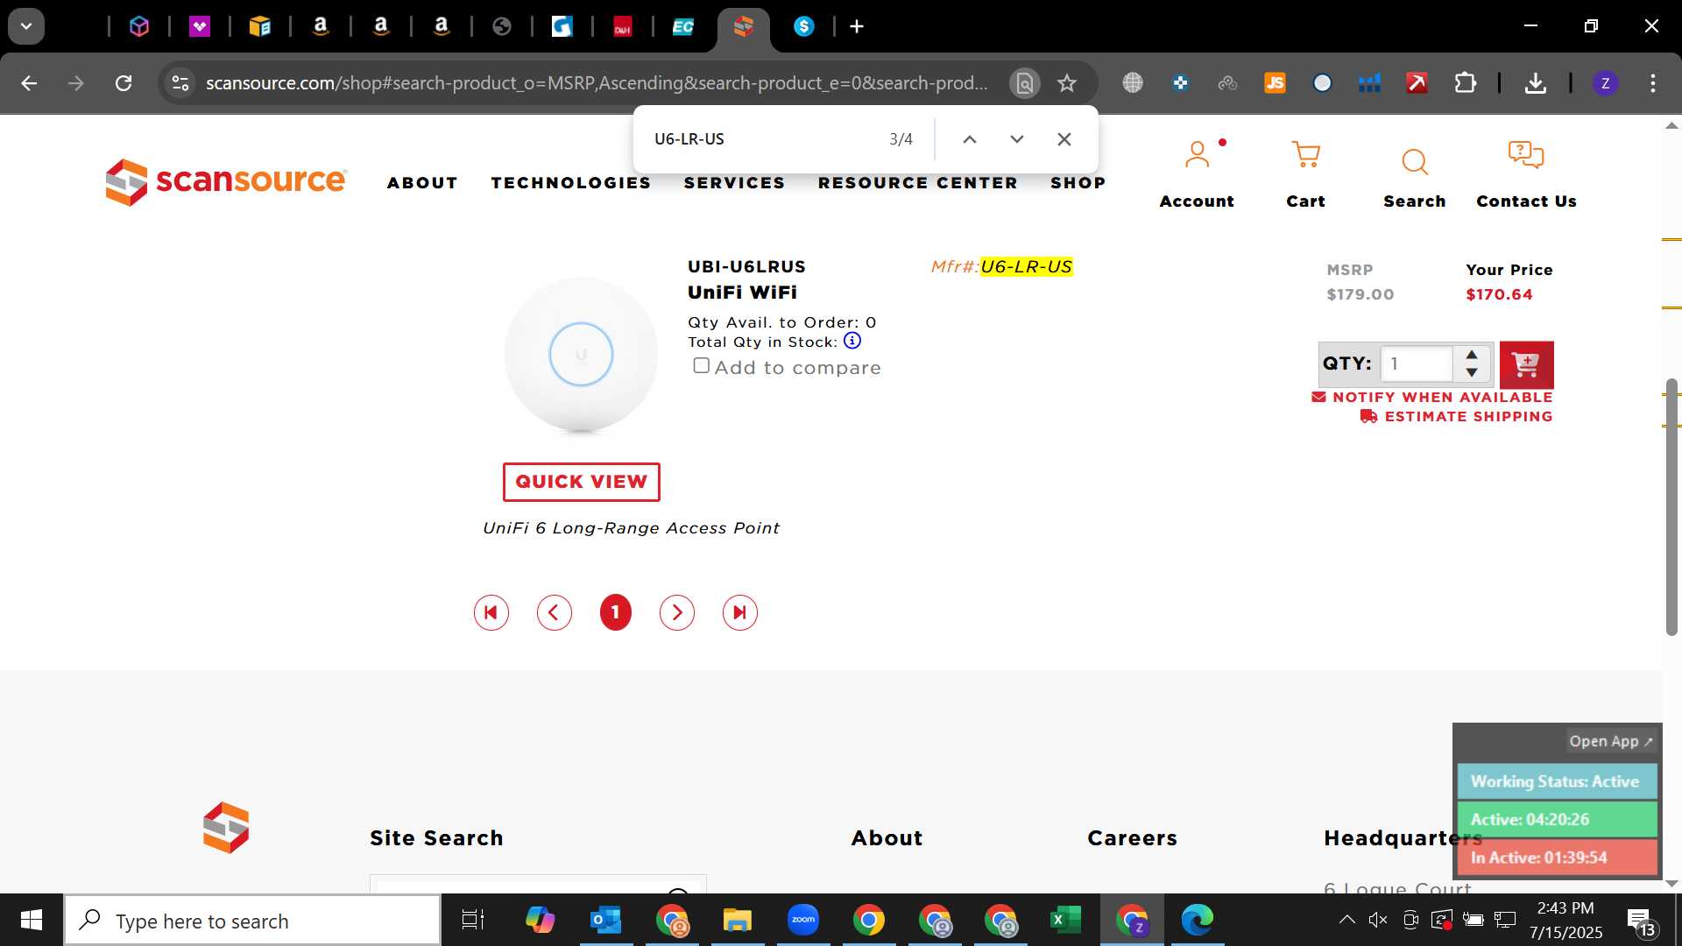
Task: Go to first page of results
Action: pos(491,612)
